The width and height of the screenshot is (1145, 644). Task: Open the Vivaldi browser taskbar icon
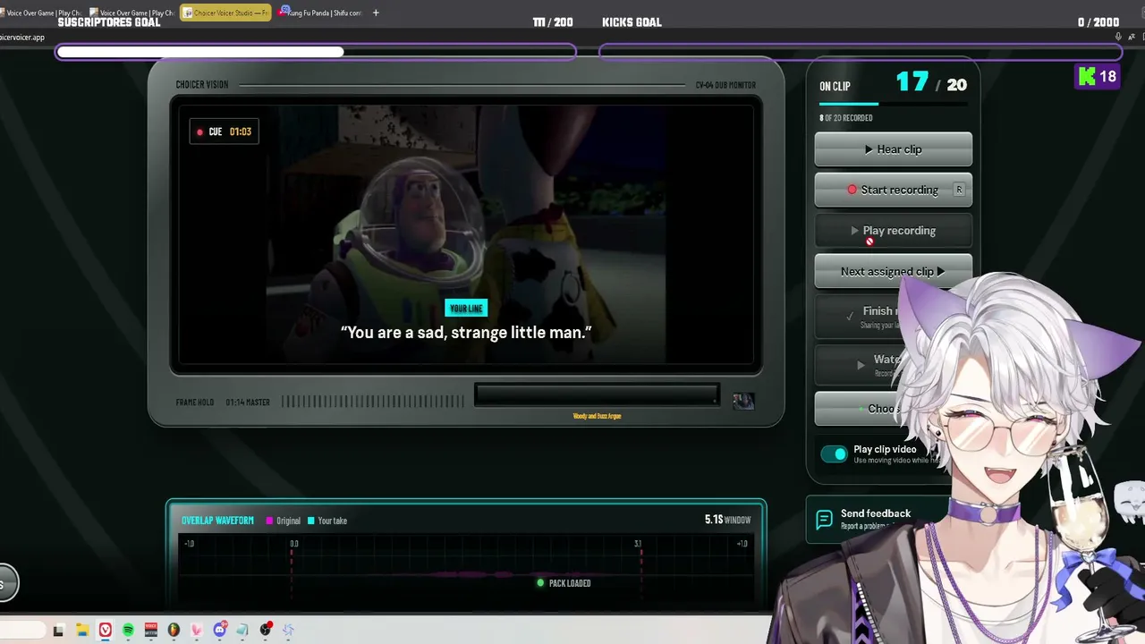tap(105, 630)
